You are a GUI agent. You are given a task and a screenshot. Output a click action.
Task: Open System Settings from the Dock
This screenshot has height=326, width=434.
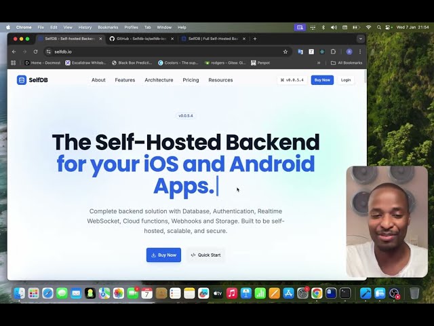tap(302, 293)
